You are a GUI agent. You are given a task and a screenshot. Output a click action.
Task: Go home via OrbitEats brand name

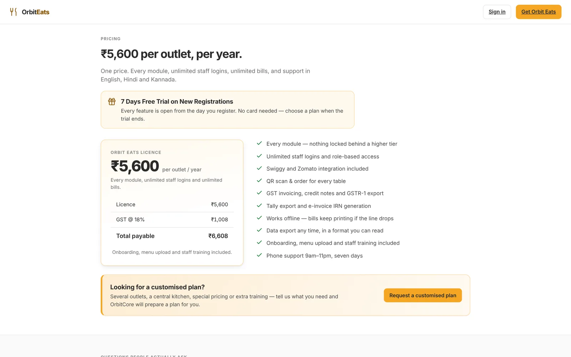pos(36,12)
